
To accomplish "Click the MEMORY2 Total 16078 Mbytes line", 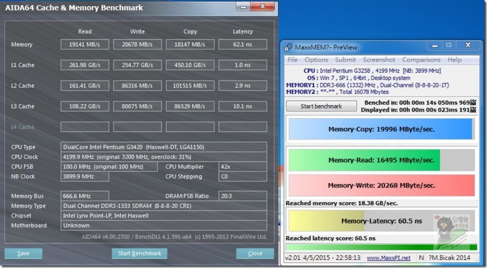I will pos(337,92).
